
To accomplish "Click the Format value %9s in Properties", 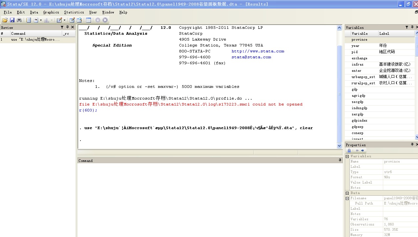I will [x=387, y=177].
